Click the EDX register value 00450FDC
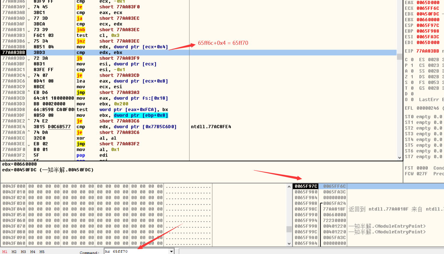 [428, 14]
